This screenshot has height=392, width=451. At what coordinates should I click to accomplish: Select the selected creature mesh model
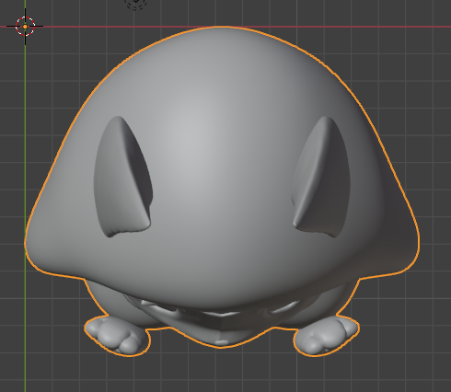pyautogui.click(x=222, y=191)
